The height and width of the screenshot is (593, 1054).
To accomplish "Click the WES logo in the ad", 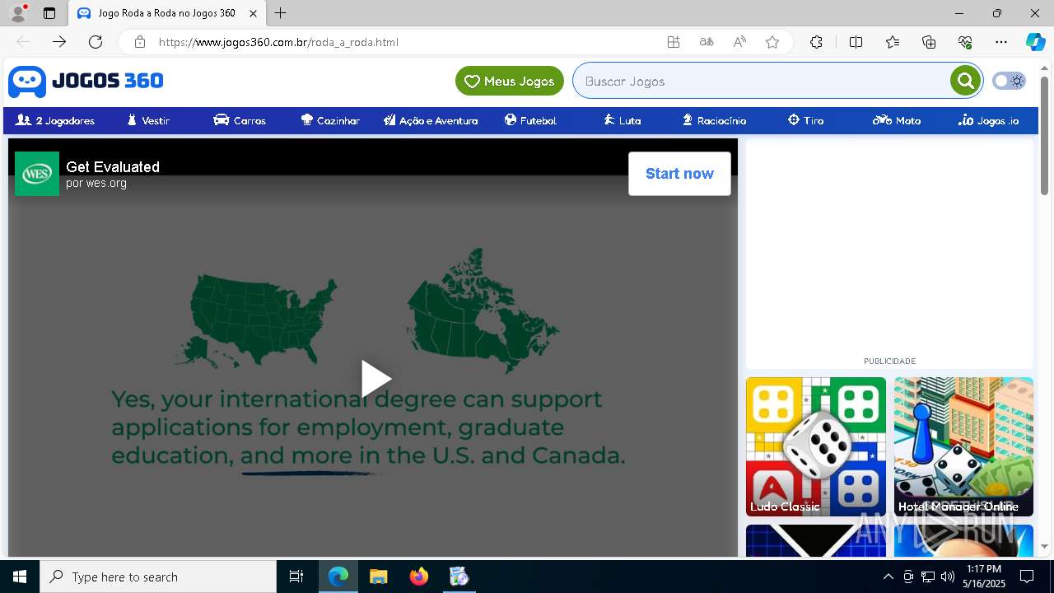I will (x=37, y=174).
